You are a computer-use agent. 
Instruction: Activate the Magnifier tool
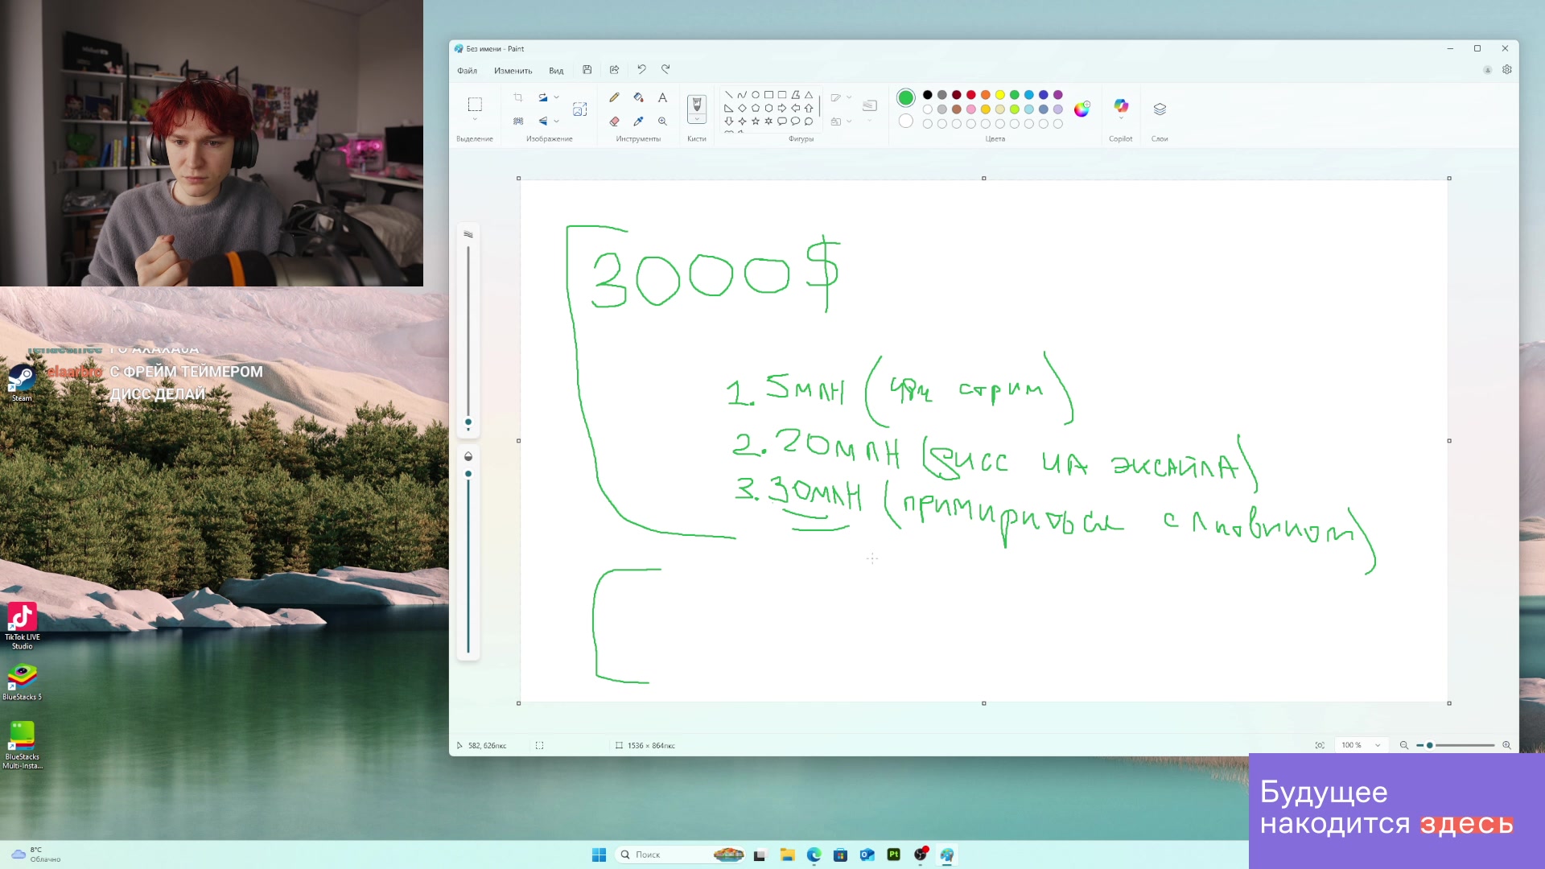click(662, 121)
